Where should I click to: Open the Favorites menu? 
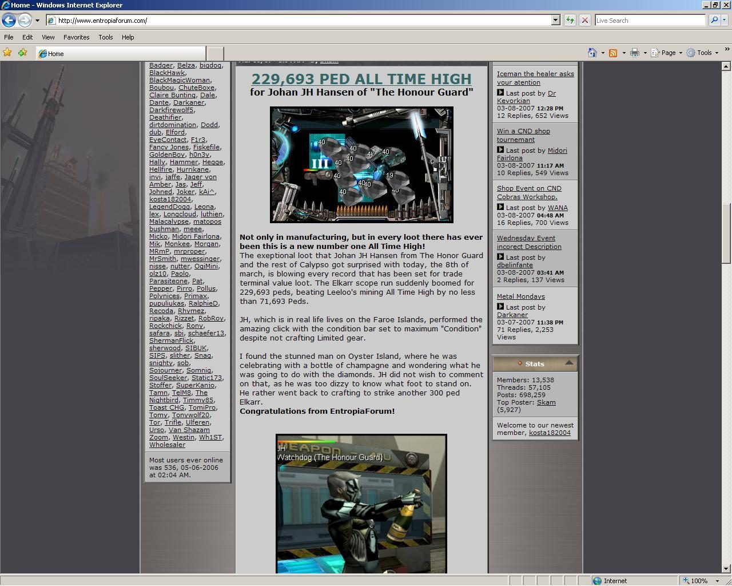[76, 37]
